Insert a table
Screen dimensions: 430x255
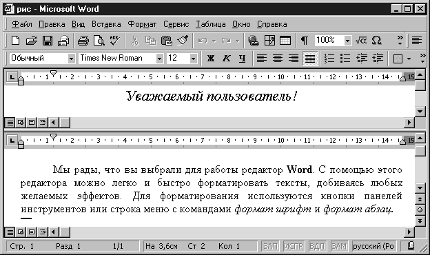[285, 41]
